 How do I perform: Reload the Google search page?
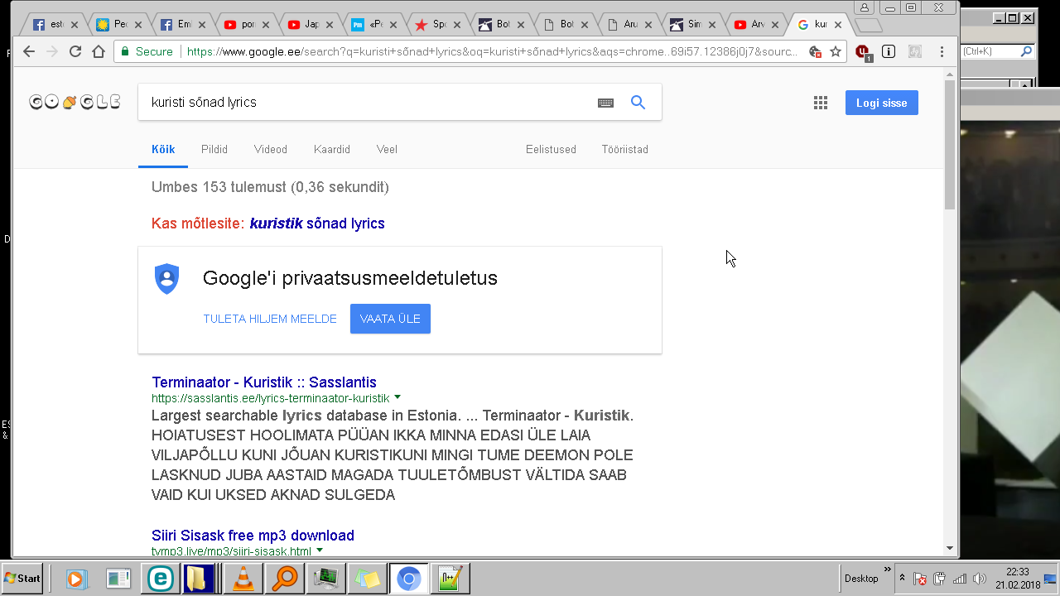click(x=75, y=51)
